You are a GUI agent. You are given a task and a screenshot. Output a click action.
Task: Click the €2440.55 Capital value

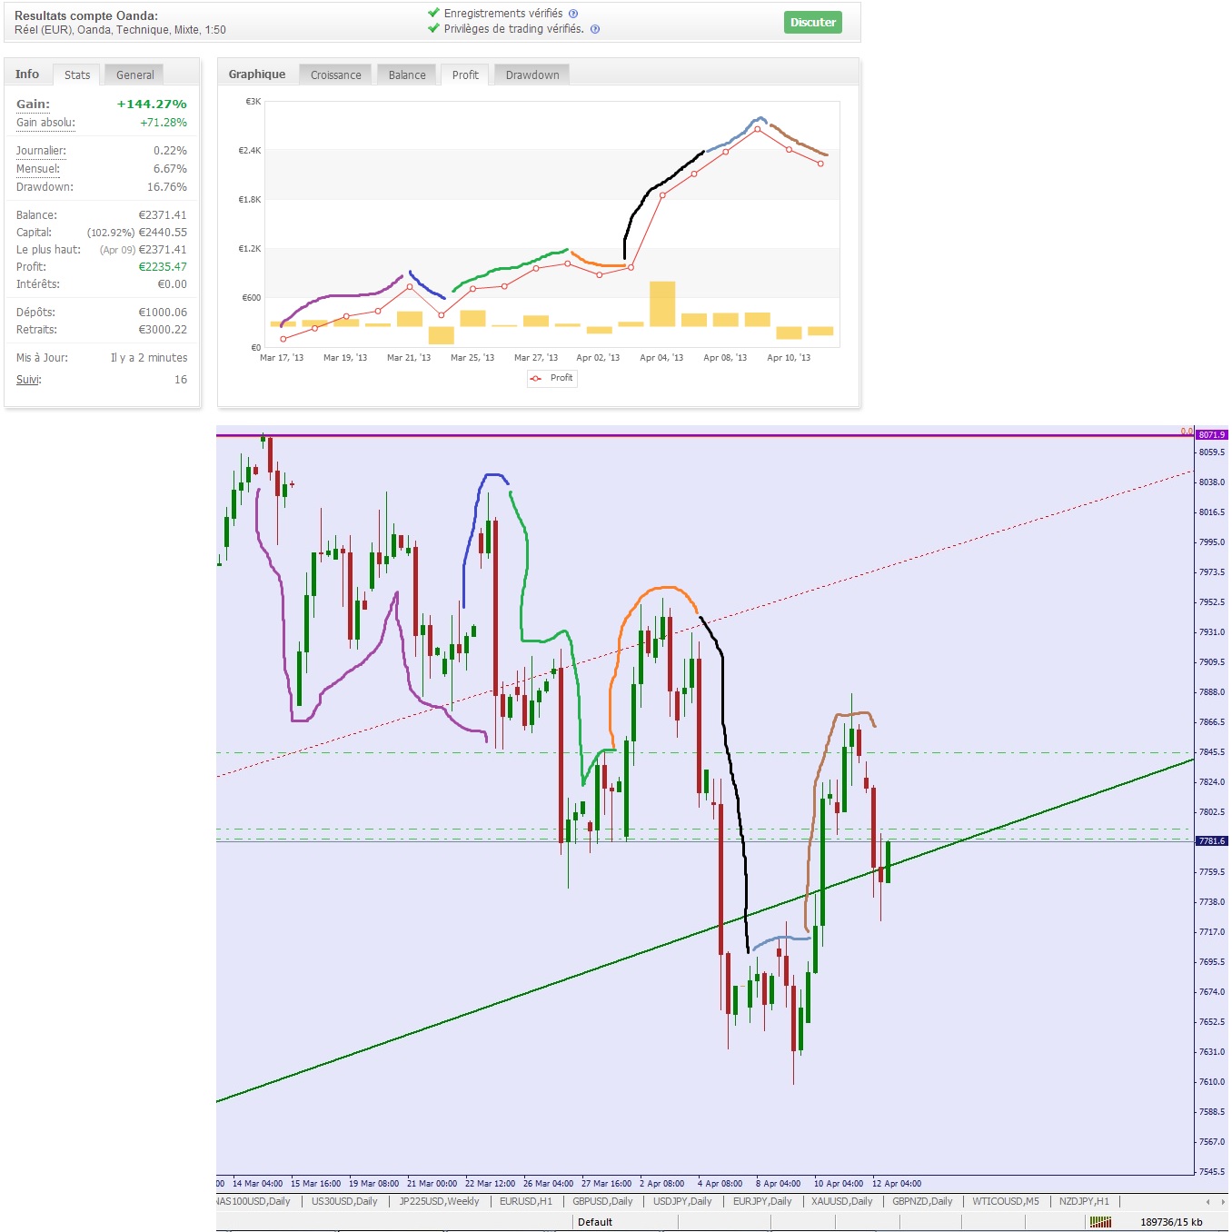(163, 233)
